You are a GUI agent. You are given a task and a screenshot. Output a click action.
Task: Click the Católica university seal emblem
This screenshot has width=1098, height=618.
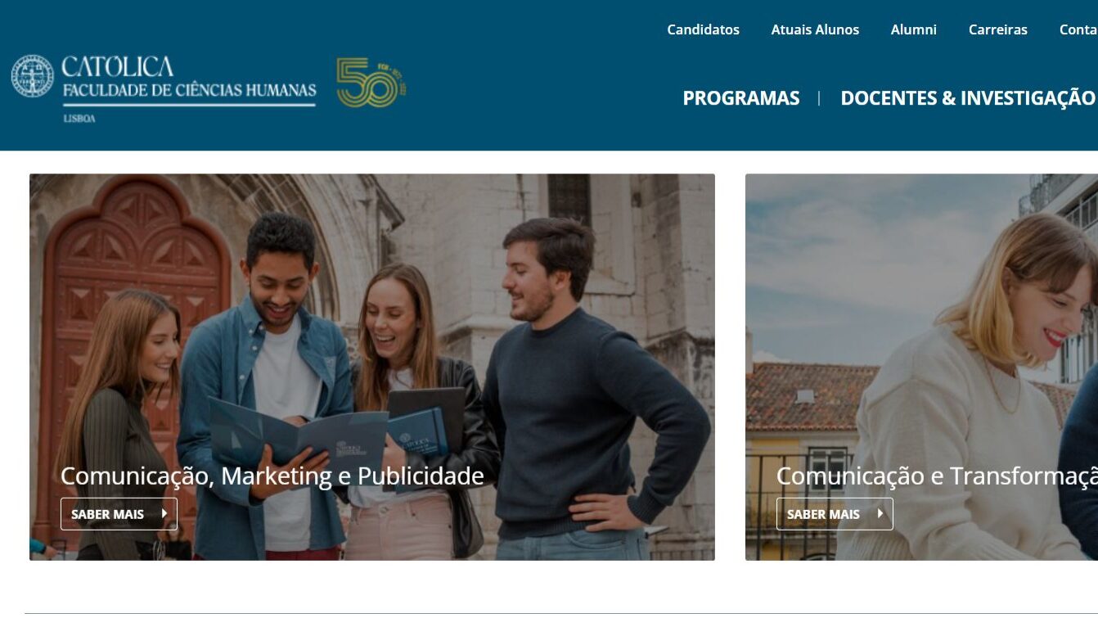(x=33, y=76)
